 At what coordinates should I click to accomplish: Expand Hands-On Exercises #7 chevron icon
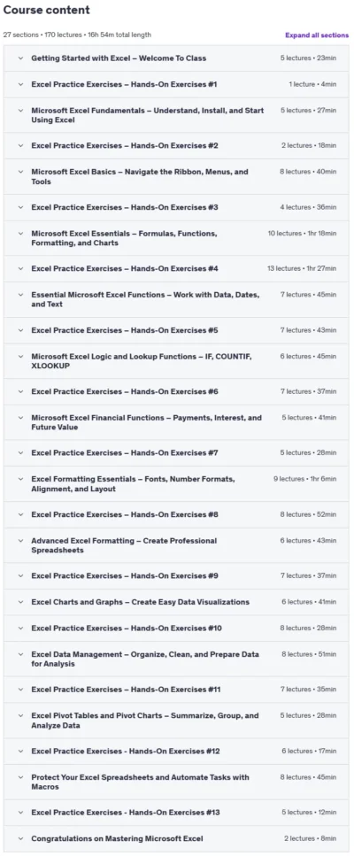click(x=20, y=452)
